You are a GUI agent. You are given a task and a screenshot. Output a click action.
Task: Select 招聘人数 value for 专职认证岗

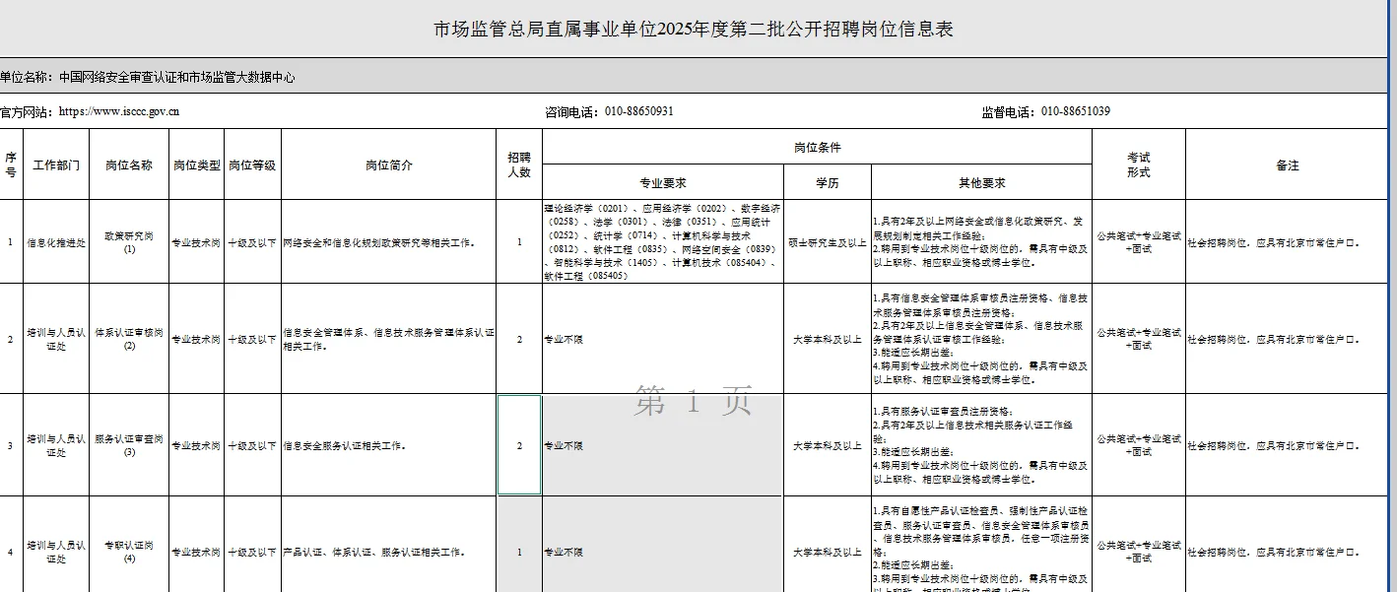click(519, 545)
